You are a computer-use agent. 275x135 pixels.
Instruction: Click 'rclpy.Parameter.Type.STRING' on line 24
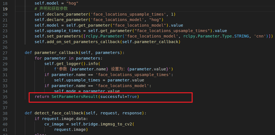[x=216, y=36]
